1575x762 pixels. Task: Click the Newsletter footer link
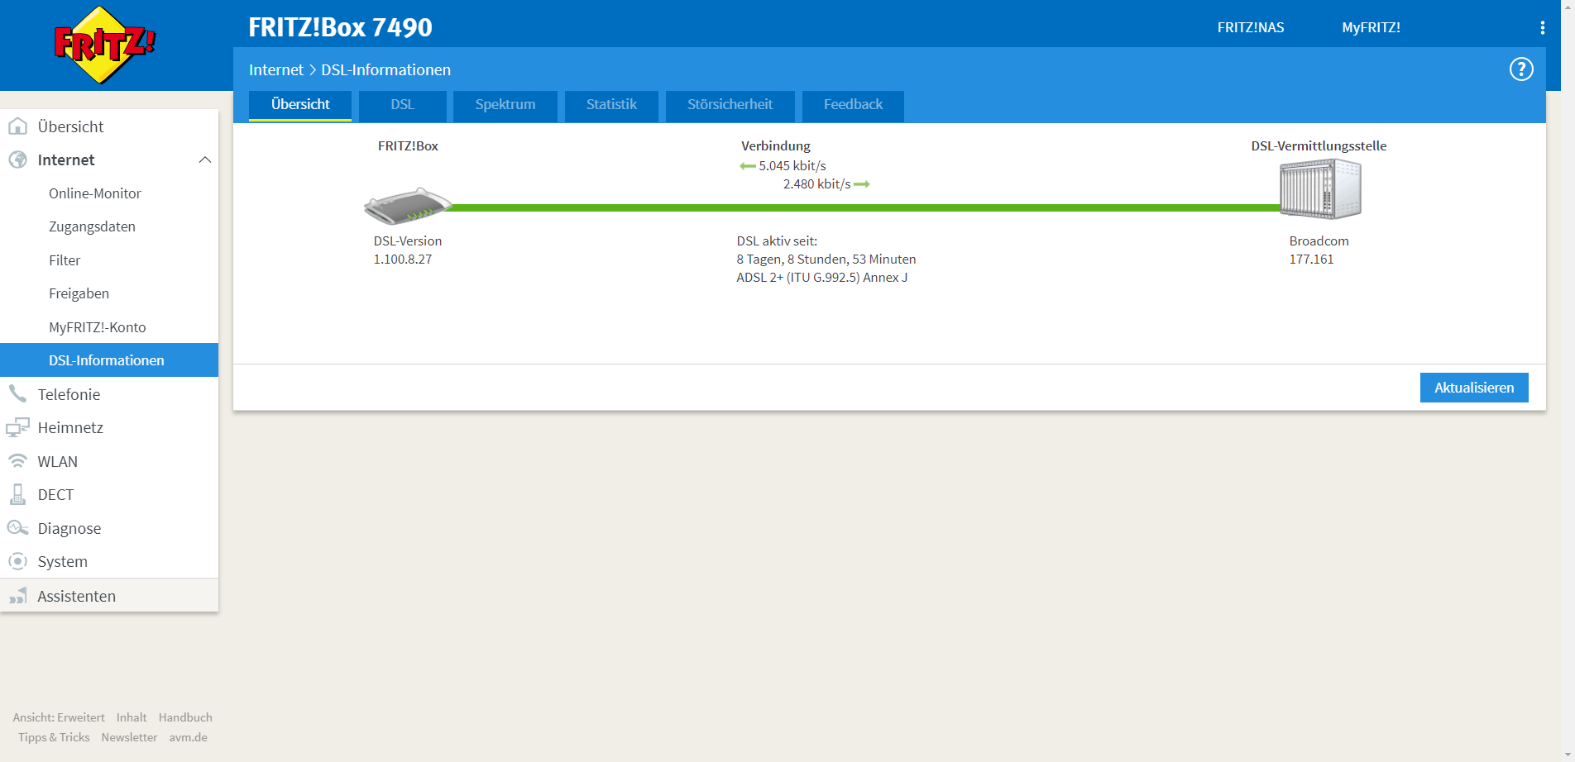[129, 737]
